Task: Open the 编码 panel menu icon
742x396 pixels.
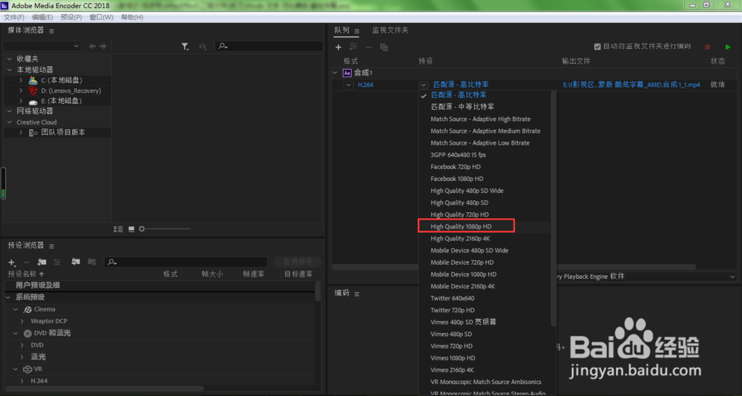Action: (x=357, y=294)
